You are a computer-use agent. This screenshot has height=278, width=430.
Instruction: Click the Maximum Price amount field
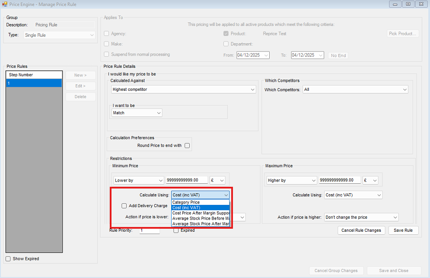pos(340,180)
